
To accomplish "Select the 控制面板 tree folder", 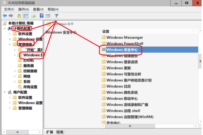I will click(30, 71).
